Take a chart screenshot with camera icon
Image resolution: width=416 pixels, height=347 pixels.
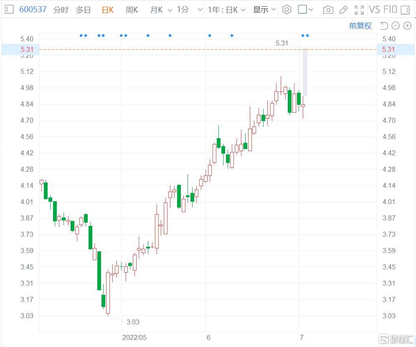pos(328,10)
